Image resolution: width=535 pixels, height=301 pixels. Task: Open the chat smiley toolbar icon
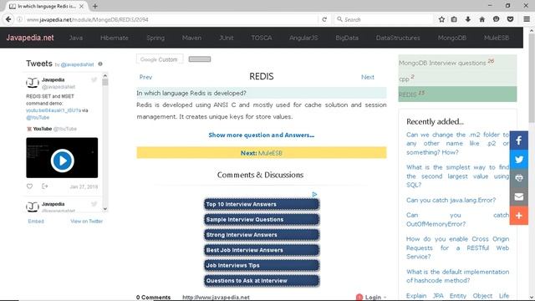[x=496, y=19]
